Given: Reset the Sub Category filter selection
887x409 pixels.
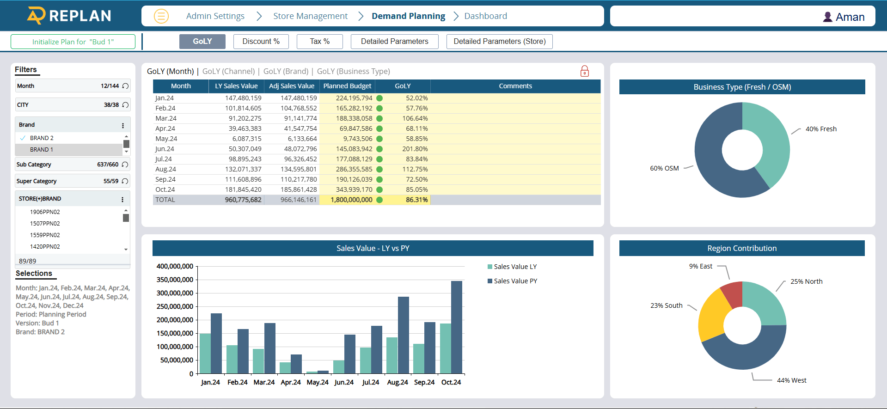Looking at the screenshot, I should (x=125, y=165).
